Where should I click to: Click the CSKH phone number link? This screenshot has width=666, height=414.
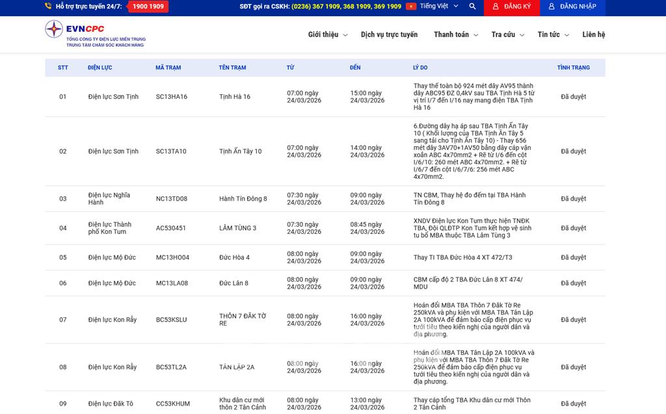(346, 6)
